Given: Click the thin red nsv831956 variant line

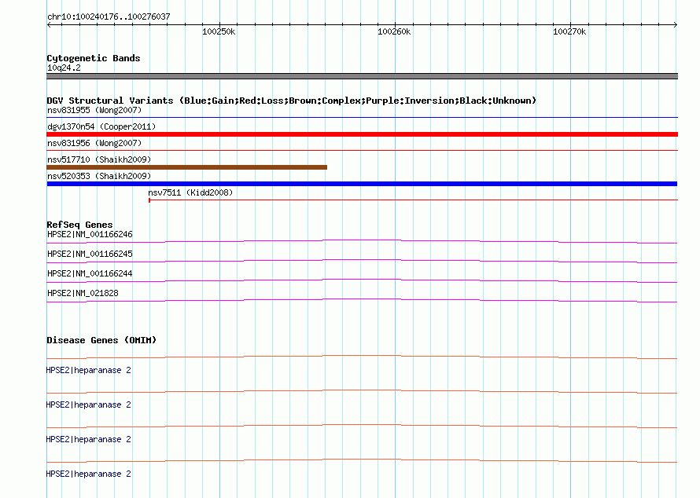Looking at the screenshot, I should (x=362, y=151).
